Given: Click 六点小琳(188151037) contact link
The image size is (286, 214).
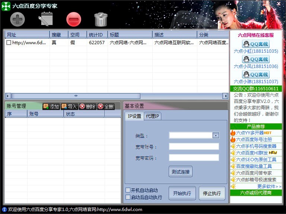Looking at the screenshot, I should tap(256, 81).
